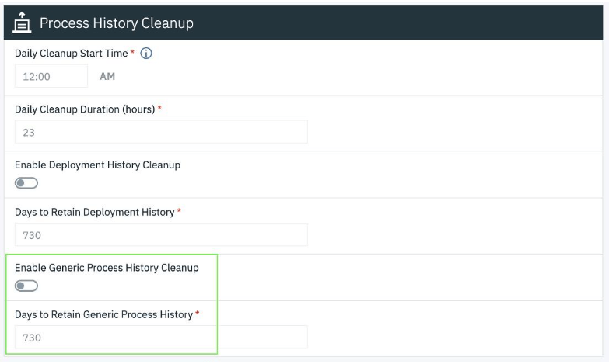This screenshot has width=613, height=364.
Task: Click the Enable Deployment History Cleanup label
Action: point(97,165)
